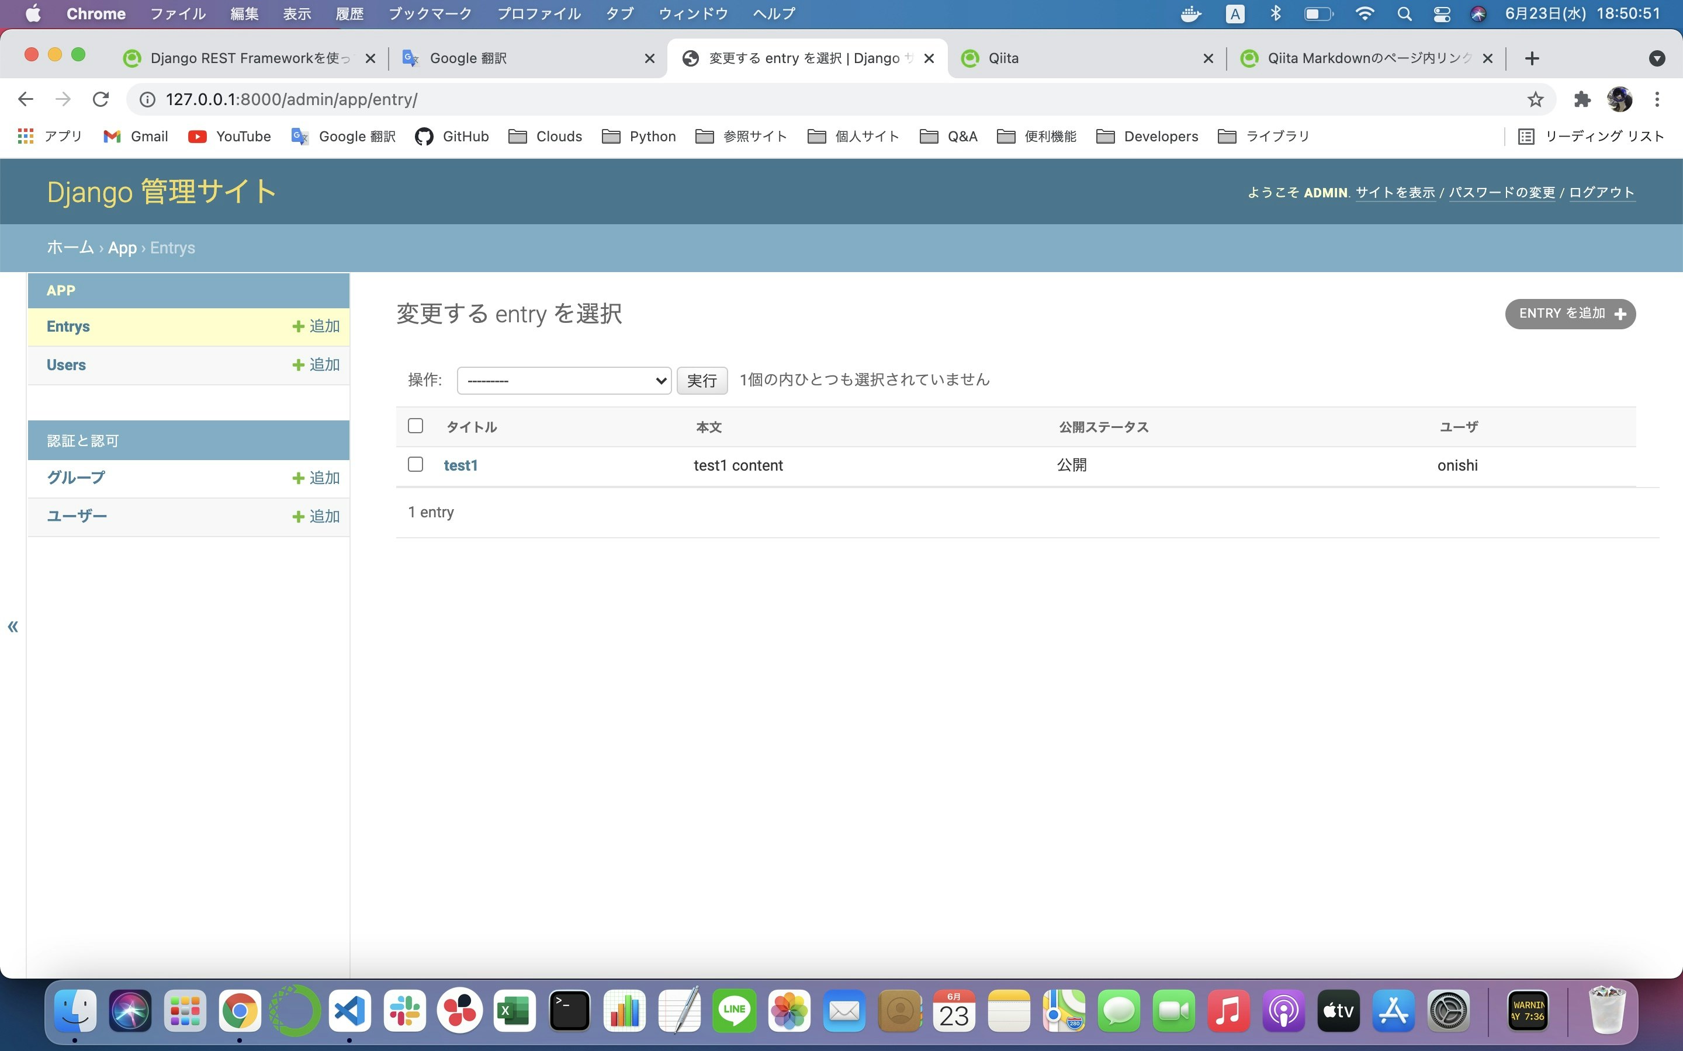Viewport: 1683px width, 1051px height.
Task: Open the test1 entry link
Action: click(x=460, y=466)
